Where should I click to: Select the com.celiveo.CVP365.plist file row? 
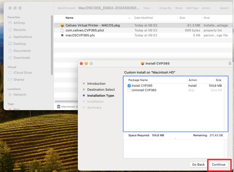[x=143, y=30]
